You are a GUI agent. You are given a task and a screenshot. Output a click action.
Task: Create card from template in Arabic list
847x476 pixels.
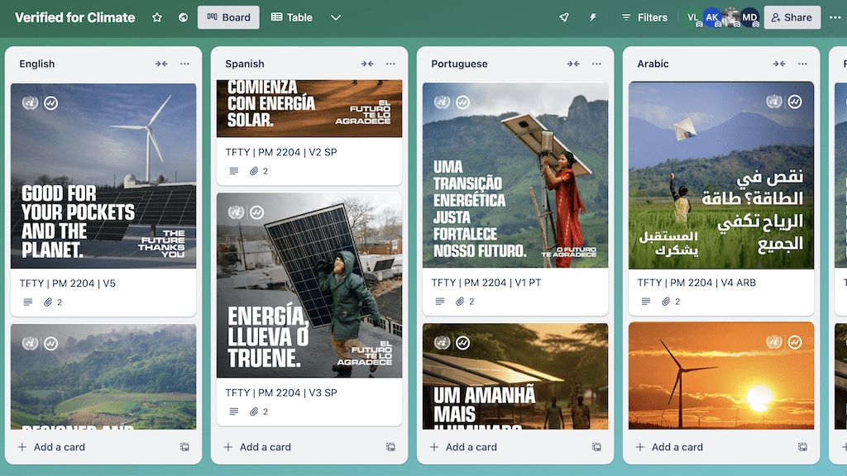(x=802, y=447)
